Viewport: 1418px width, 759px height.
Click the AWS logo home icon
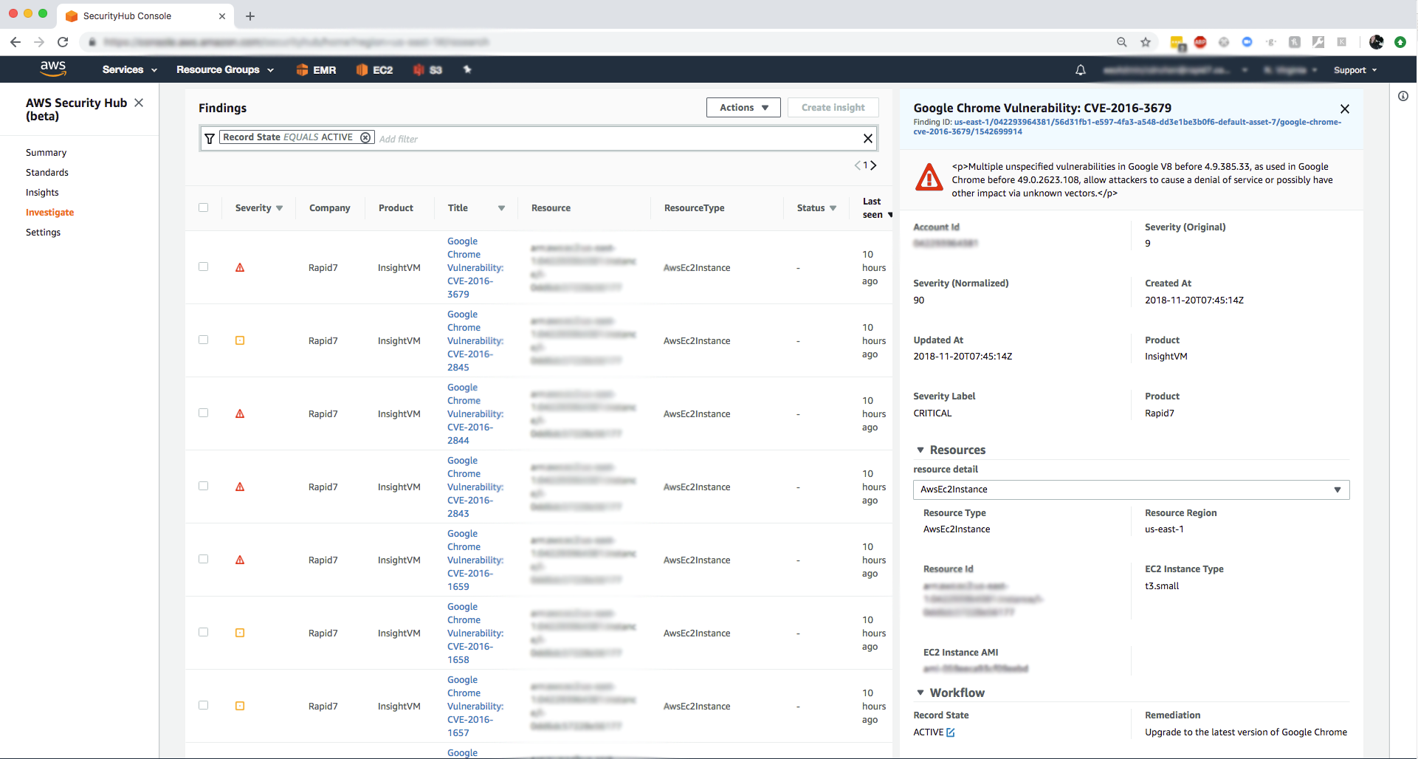coord(53,69)
